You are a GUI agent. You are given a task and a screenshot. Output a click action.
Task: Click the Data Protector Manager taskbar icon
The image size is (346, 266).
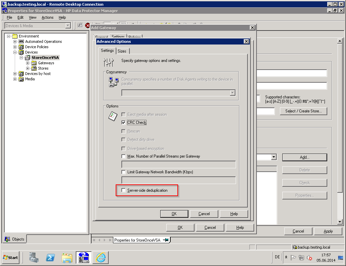tap(83, 257)
